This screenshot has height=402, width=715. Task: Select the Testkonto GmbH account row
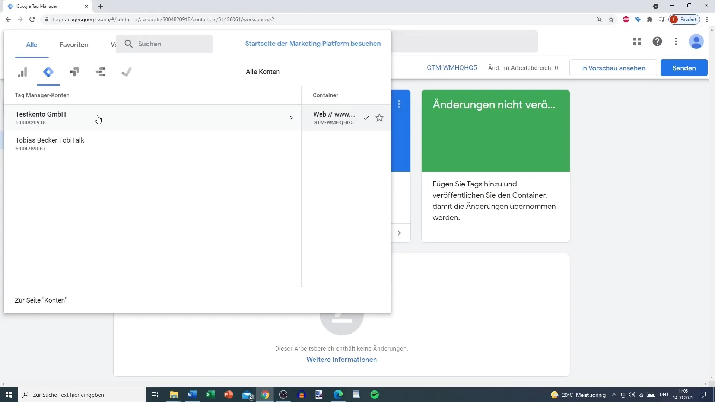pyautogui.click(x=152, y=118)
